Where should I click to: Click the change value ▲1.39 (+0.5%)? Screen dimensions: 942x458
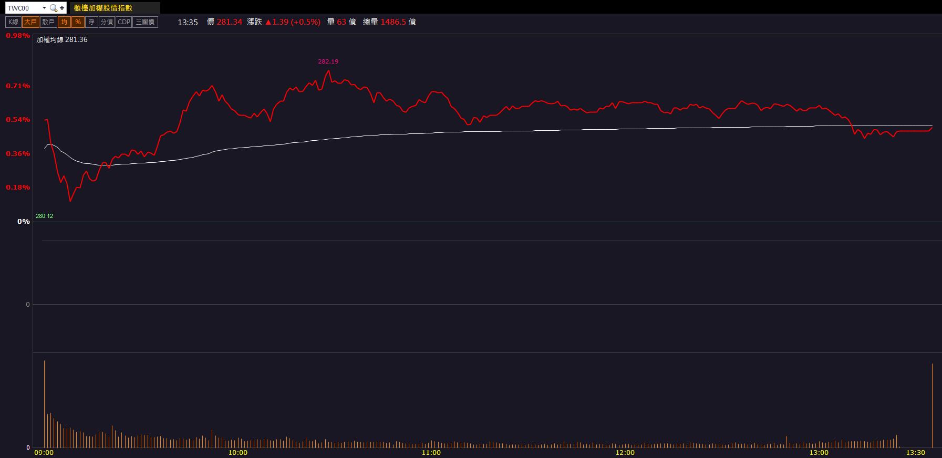(x=293, y=22)
